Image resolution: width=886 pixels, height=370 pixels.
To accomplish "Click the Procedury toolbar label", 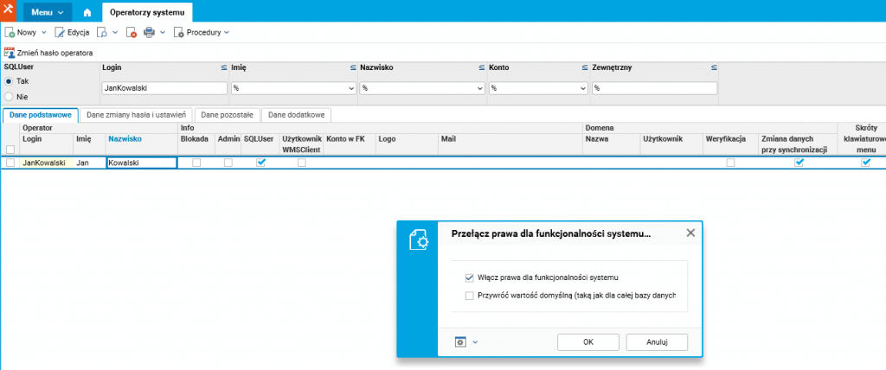I will 203,33.
